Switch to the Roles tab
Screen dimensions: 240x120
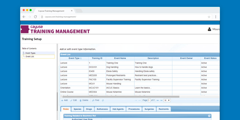66,109
